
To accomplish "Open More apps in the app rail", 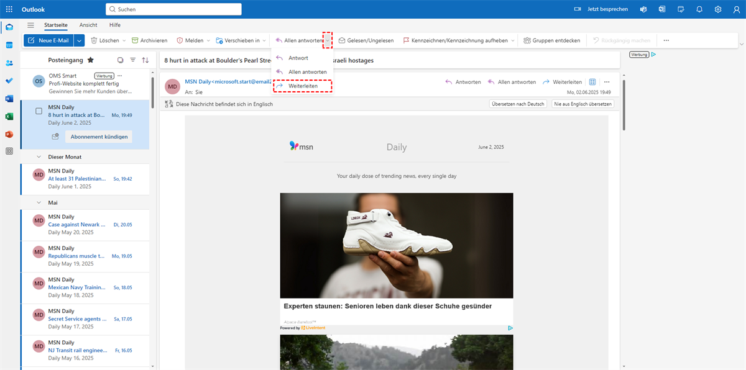I will [x=9, y=151].
